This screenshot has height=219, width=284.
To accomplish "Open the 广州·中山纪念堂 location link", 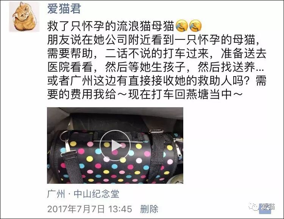I will tap(83, 194).
